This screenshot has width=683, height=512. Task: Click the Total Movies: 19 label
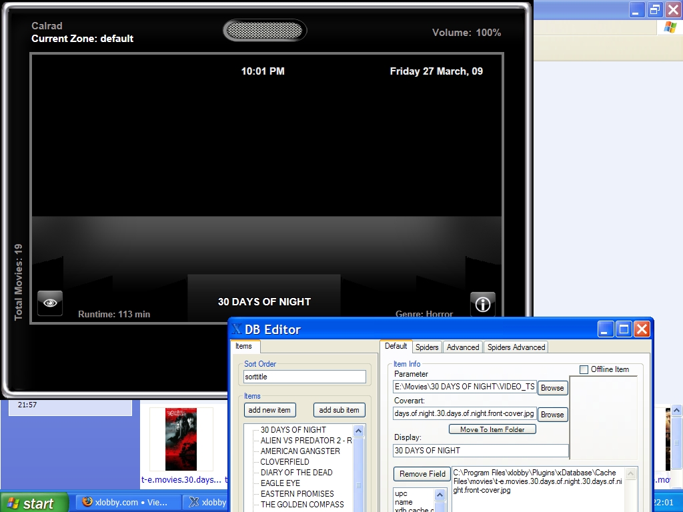tap(18, 282)
